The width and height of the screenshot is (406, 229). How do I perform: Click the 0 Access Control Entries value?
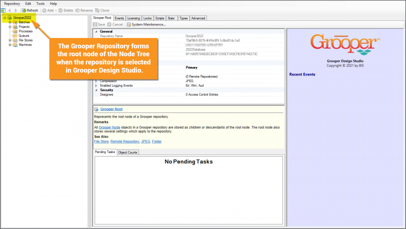coord(202,95)
